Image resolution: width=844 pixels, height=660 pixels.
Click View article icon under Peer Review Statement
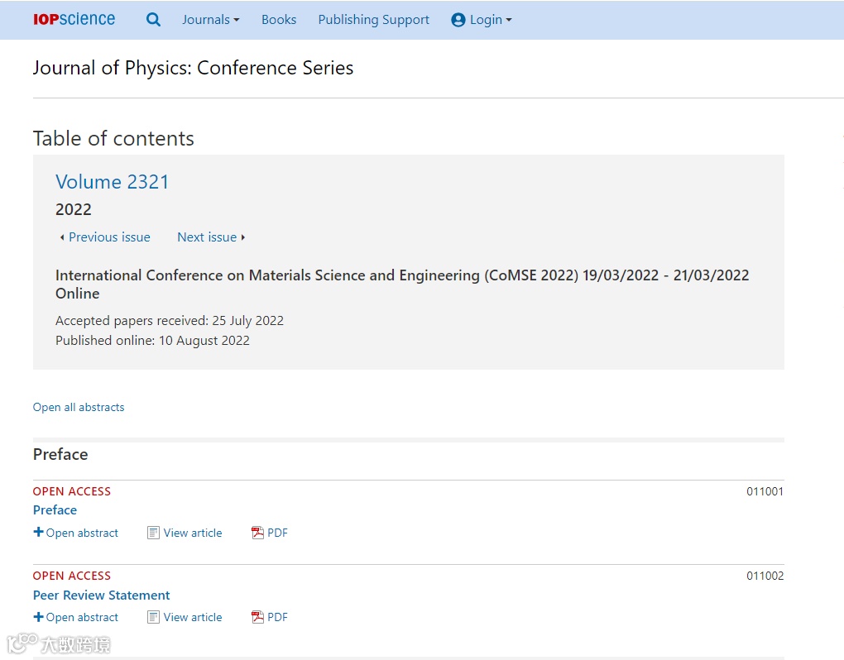tap(153, 617)
